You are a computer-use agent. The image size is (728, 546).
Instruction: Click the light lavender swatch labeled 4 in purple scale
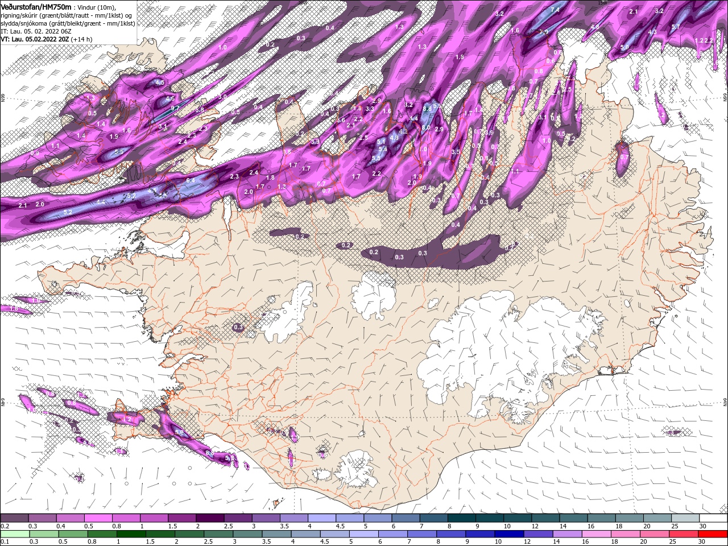[x=322, y=518]
